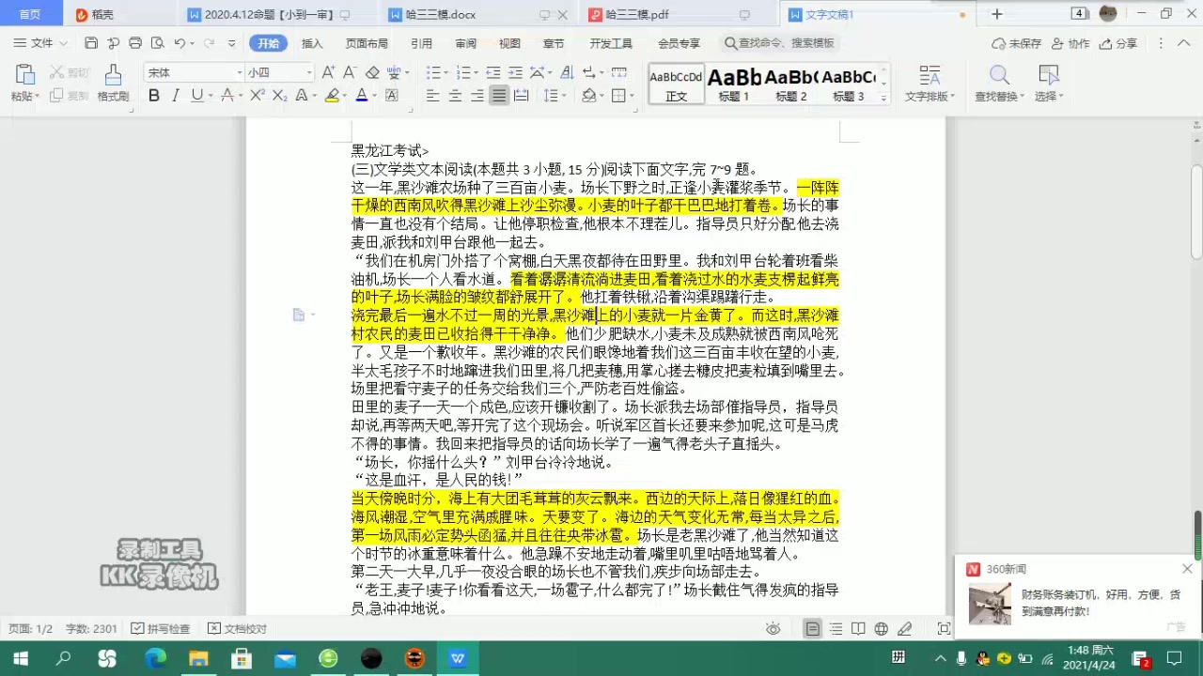1203x676 pixels.
Task: Open Print Preview from quick access toolbar
Action: coord(157,43)
